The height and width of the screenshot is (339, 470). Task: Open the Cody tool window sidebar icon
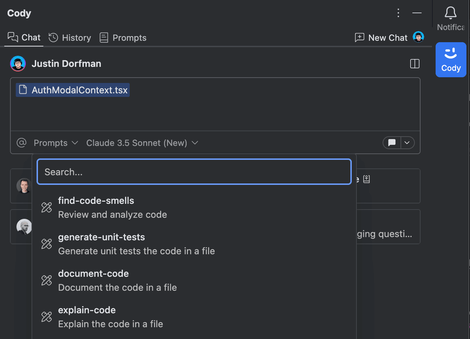tap(451, 60)
